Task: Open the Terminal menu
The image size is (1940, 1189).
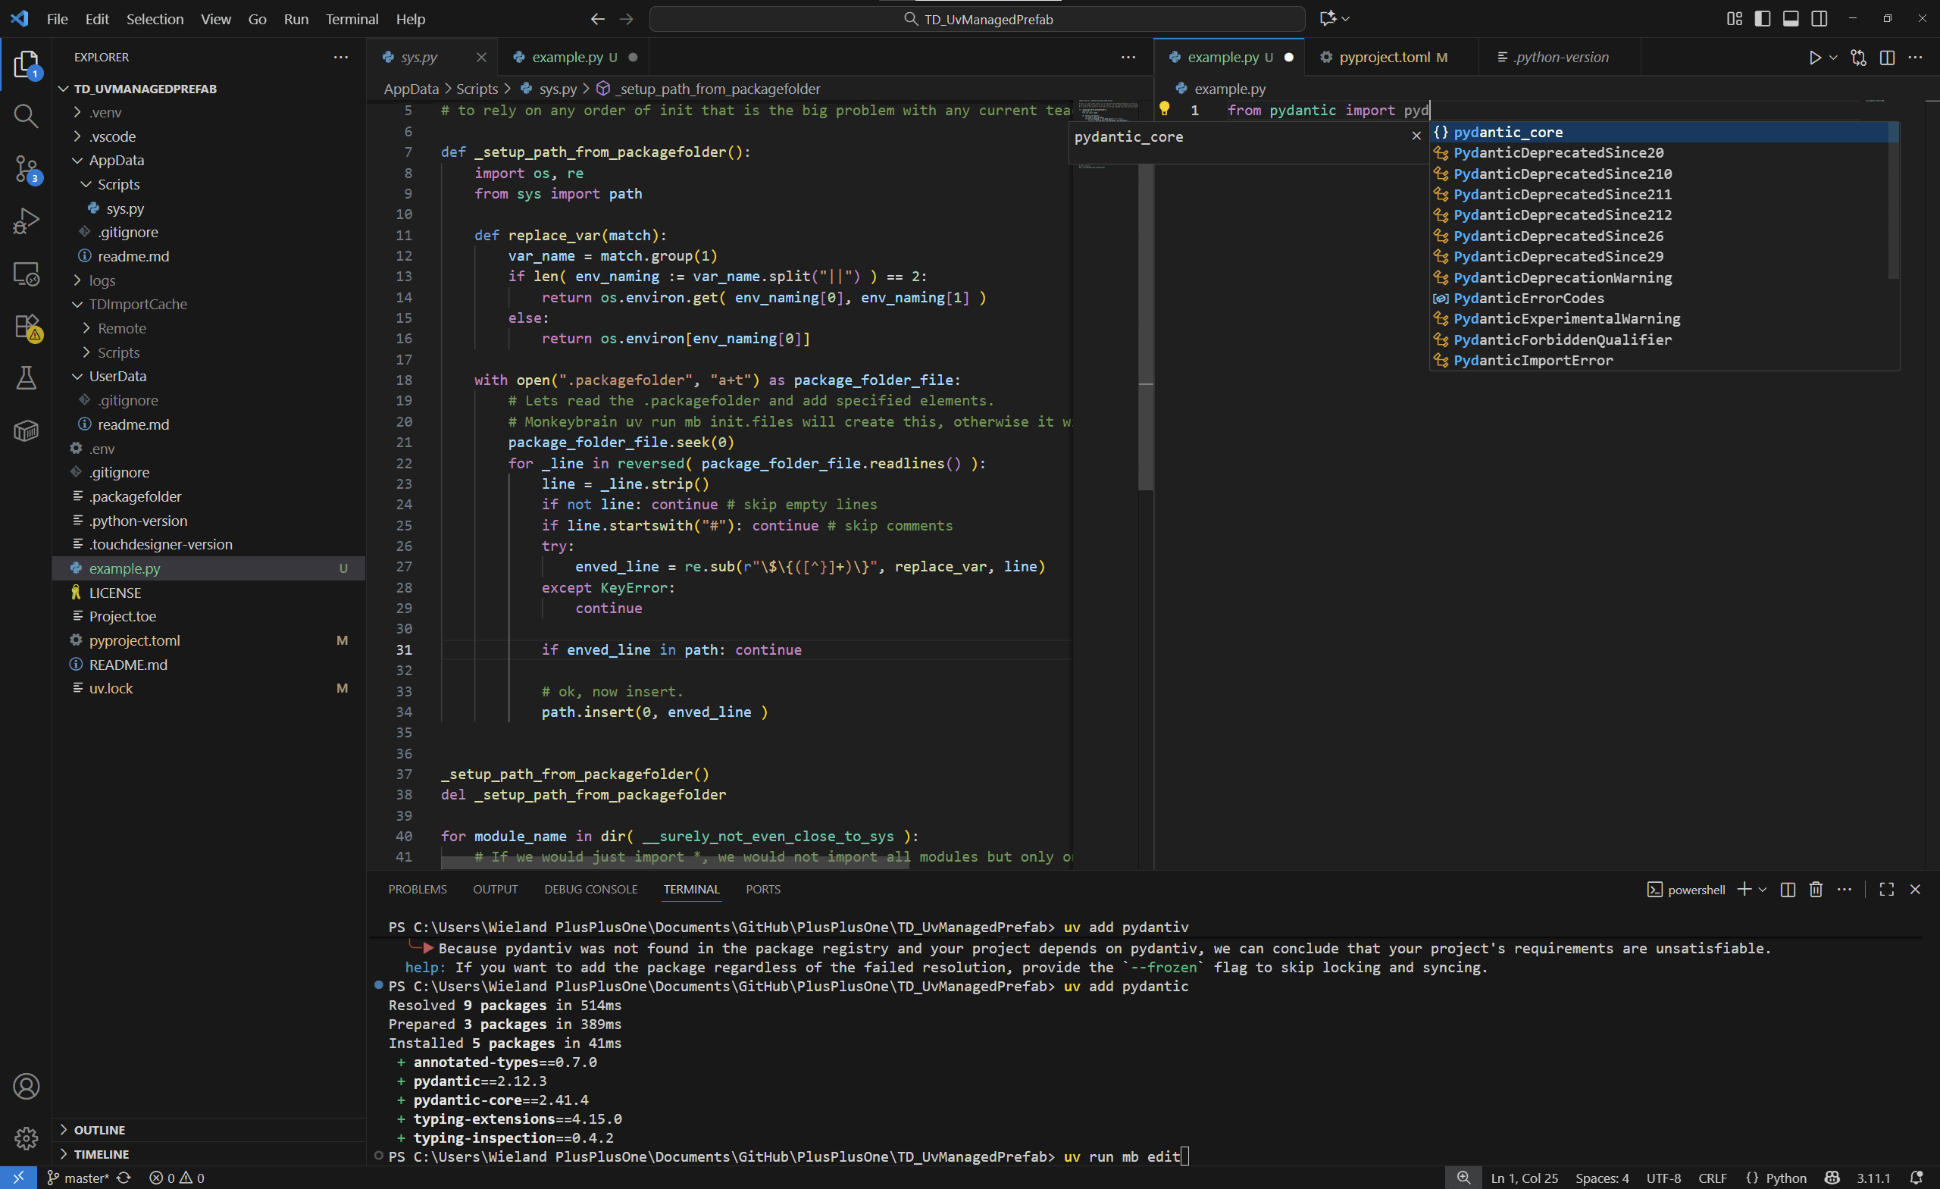Action: 351,19
